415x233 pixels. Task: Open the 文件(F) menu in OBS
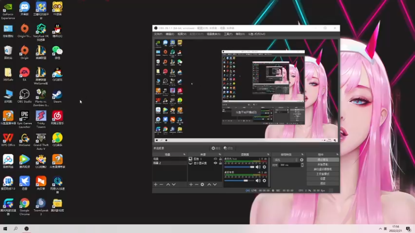point(158,34)
